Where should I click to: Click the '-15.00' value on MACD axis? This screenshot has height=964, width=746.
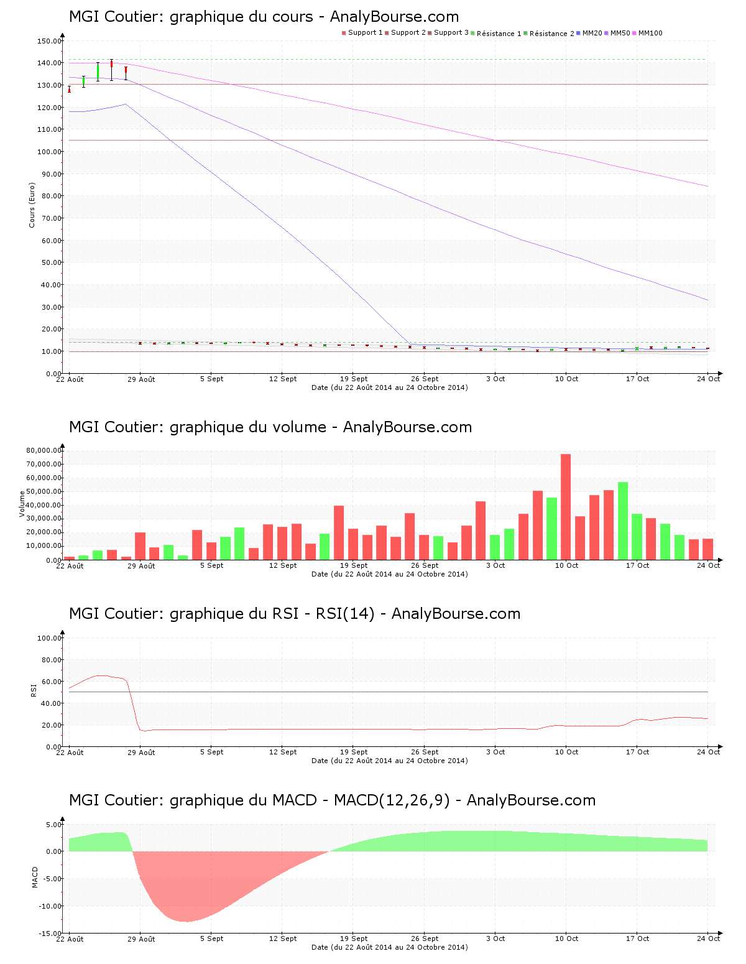pyautogui.click(x=50, y=934)
